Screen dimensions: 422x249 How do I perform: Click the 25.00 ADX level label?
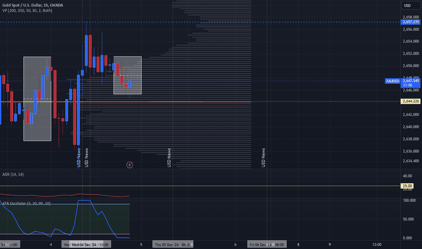(407, 186)
